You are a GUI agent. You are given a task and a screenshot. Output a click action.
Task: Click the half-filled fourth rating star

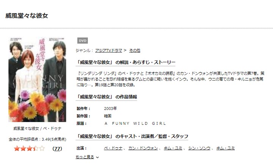coord(36,148)
